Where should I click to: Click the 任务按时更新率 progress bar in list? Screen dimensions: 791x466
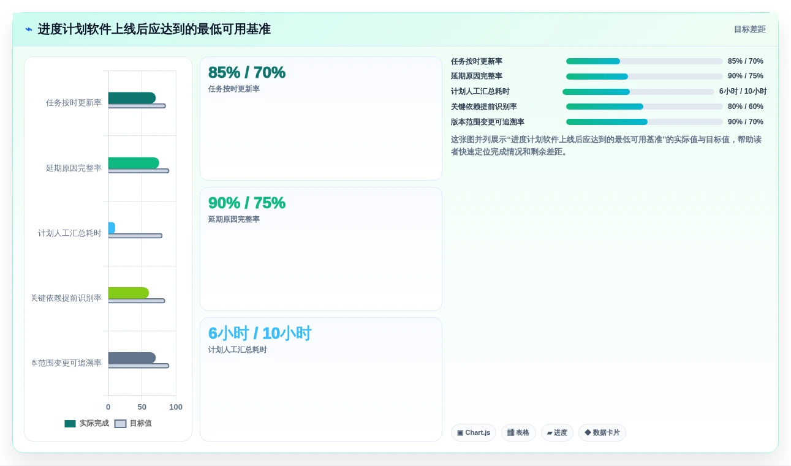coord(645,61)
